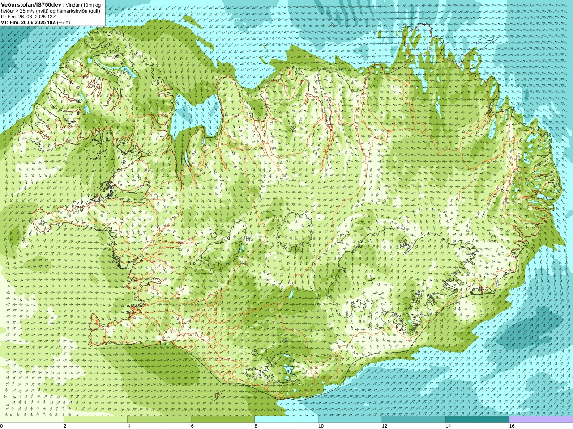This screenshot has height=429, width=573.
Task: Select the turquoise 10–12 m/s legend swatch
Action: click(350, 420)
